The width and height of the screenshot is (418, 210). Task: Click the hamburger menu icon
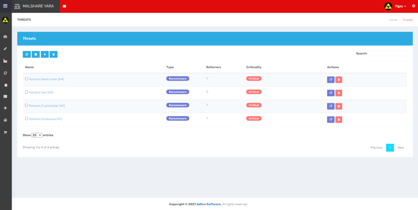click(x=5, y=6)
